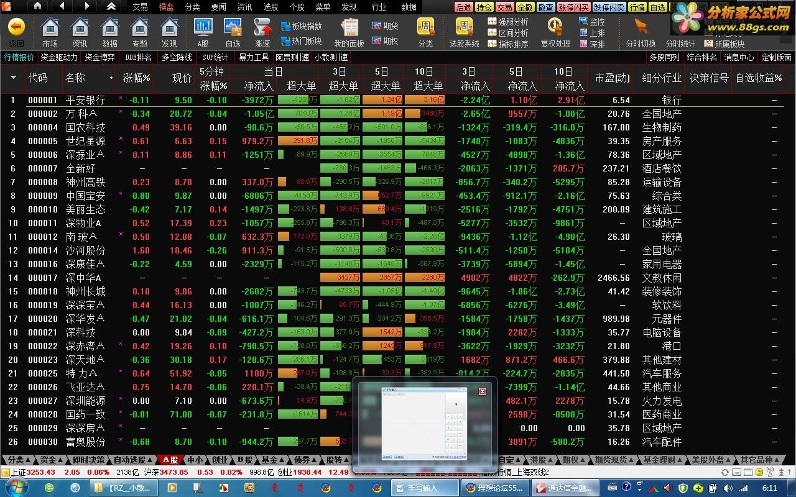Select 期权 in the toolbar
The height and width of the screenshot is (497, 796).
tap(386, 41)
